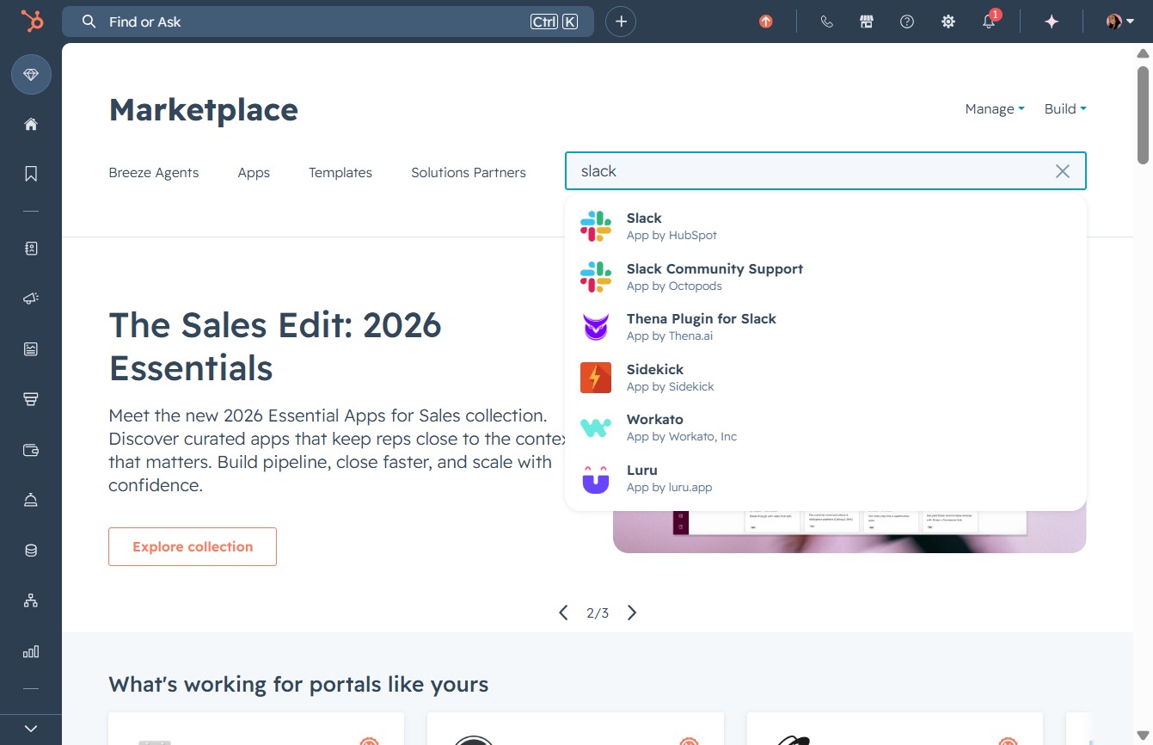Open the Manage dropdown

point(995,108)
